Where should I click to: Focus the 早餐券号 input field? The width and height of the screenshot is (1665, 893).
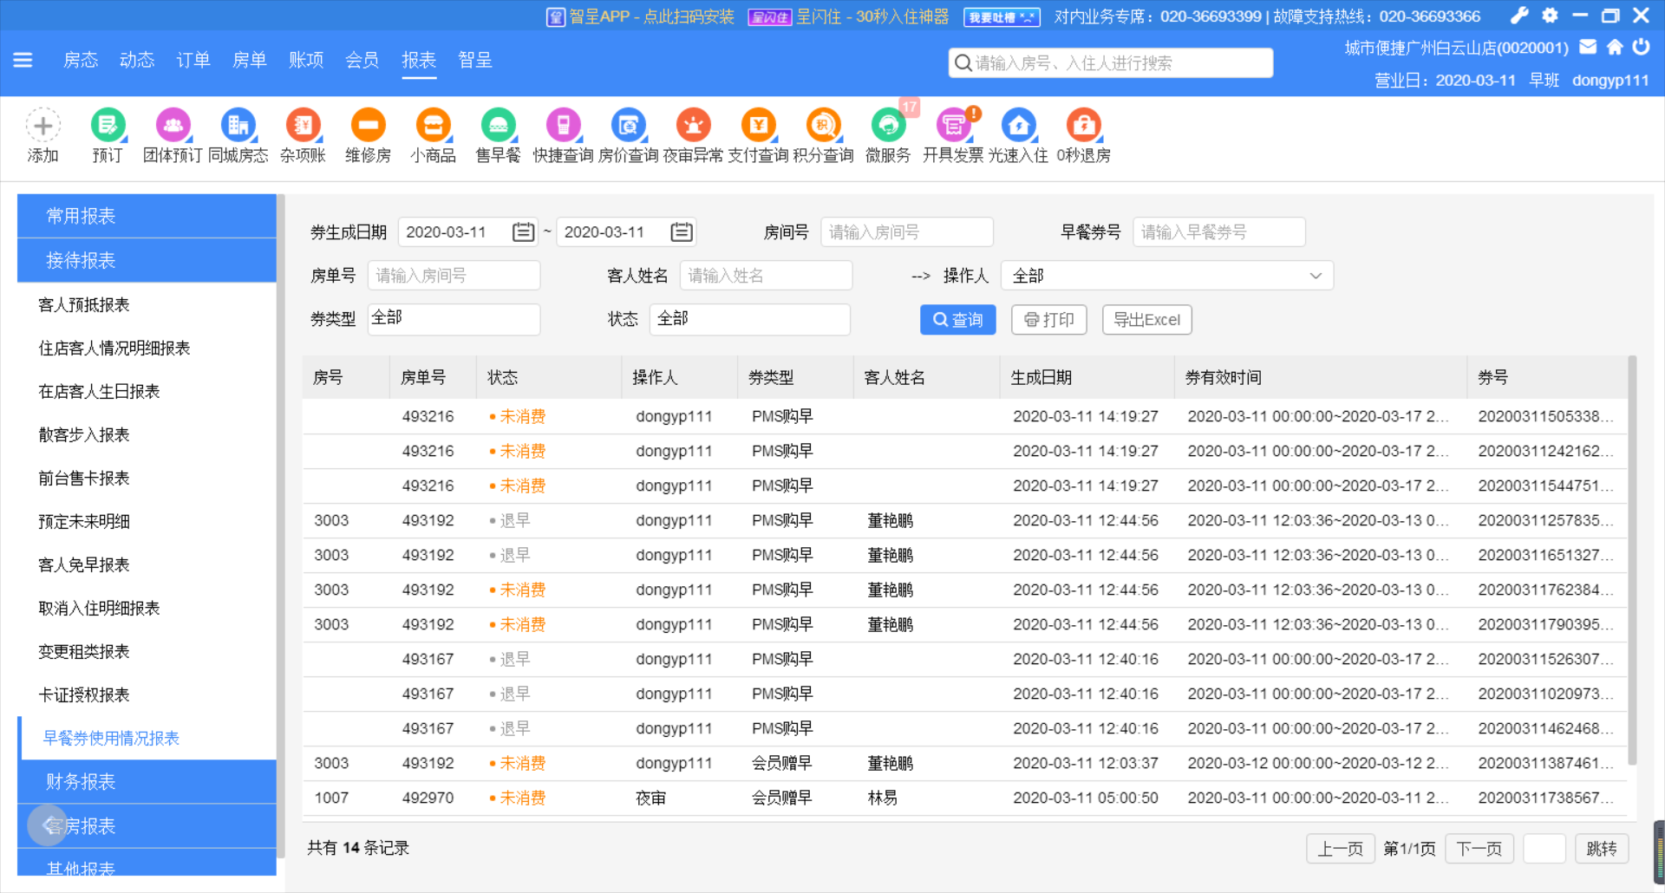click(x=1218, y=232)
